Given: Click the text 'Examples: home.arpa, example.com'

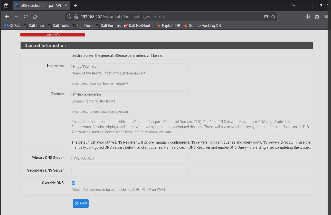Looking at the screenshot, I should [x=100, y=111].
